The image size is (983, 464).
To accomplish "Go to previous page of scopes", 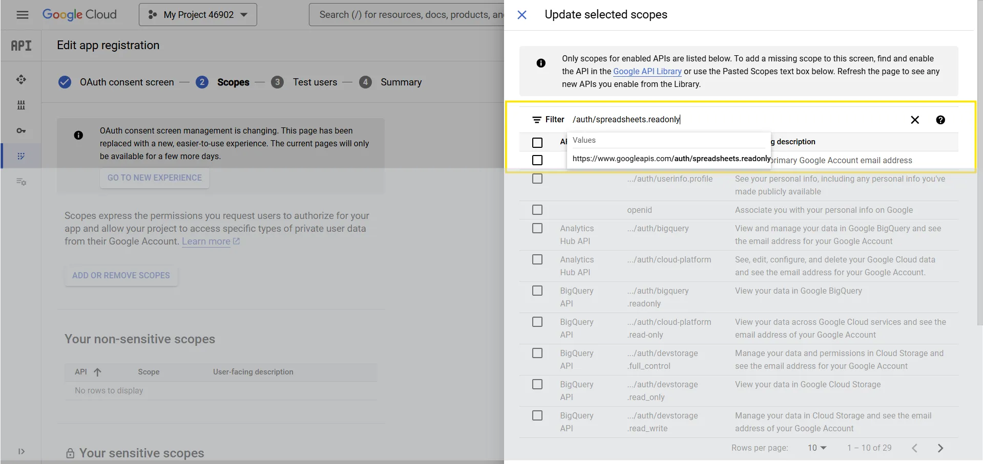I will (x=914, y=448).
